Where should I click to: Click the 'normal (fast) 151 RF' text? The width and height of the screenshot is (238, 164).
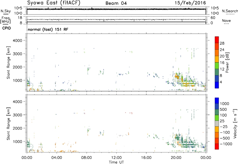click(48, 29)
